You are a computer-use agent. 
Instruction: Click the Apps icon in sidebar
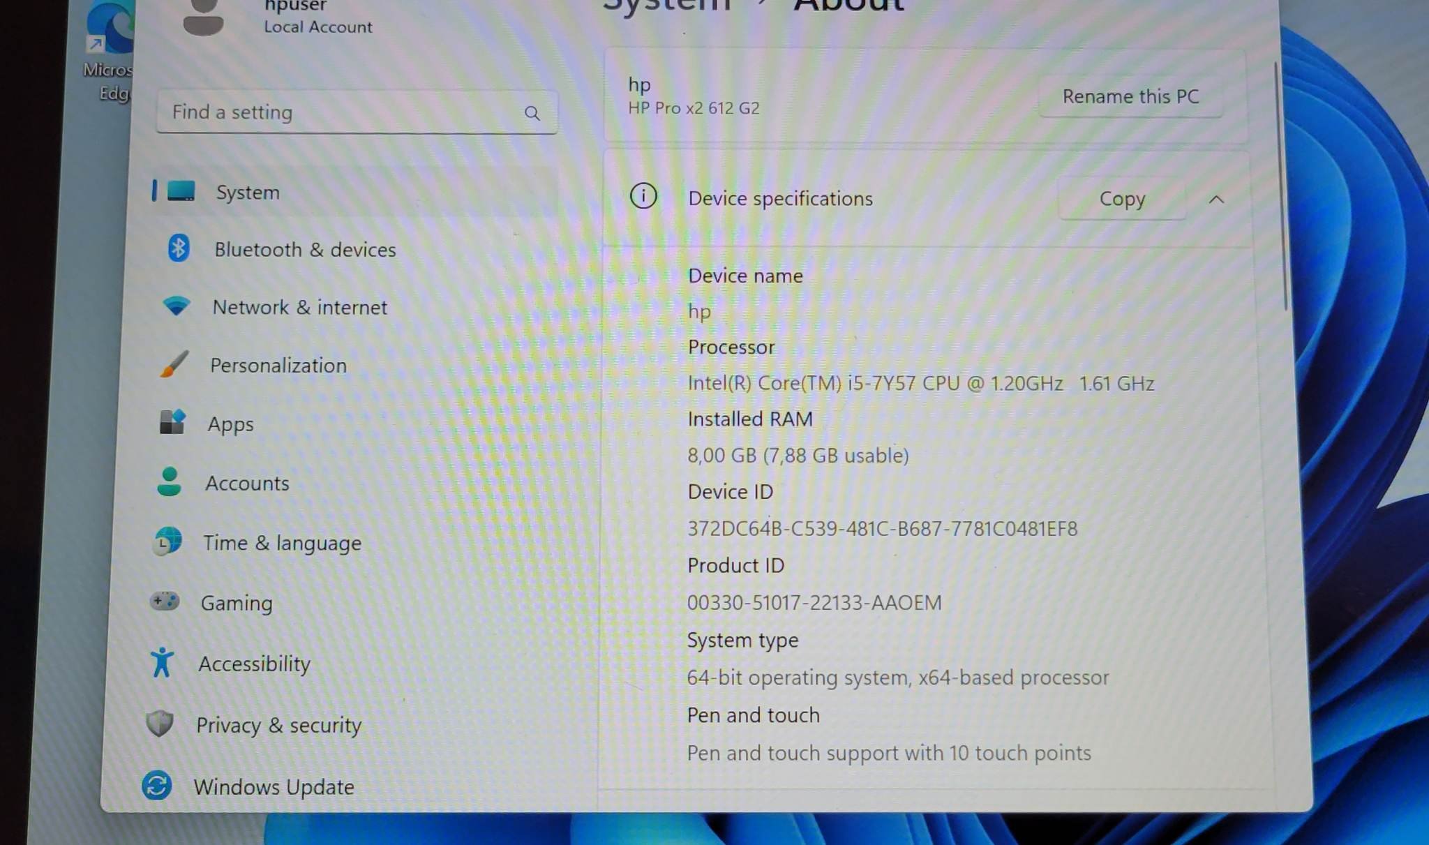(172, 422)
